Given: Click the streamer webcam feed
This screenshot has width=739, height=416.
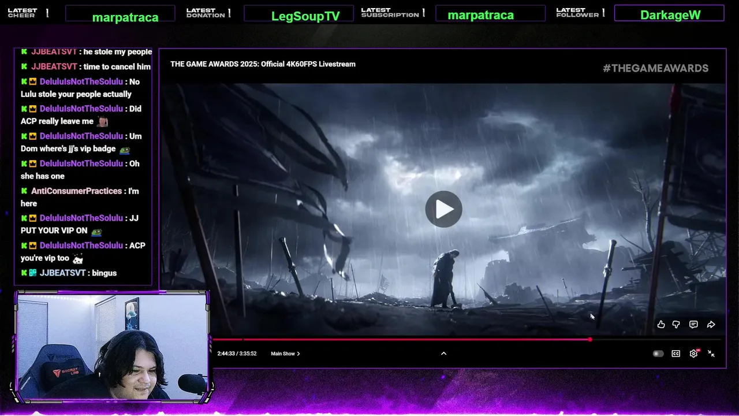Looking at the screenshot, I should point(111,347).
